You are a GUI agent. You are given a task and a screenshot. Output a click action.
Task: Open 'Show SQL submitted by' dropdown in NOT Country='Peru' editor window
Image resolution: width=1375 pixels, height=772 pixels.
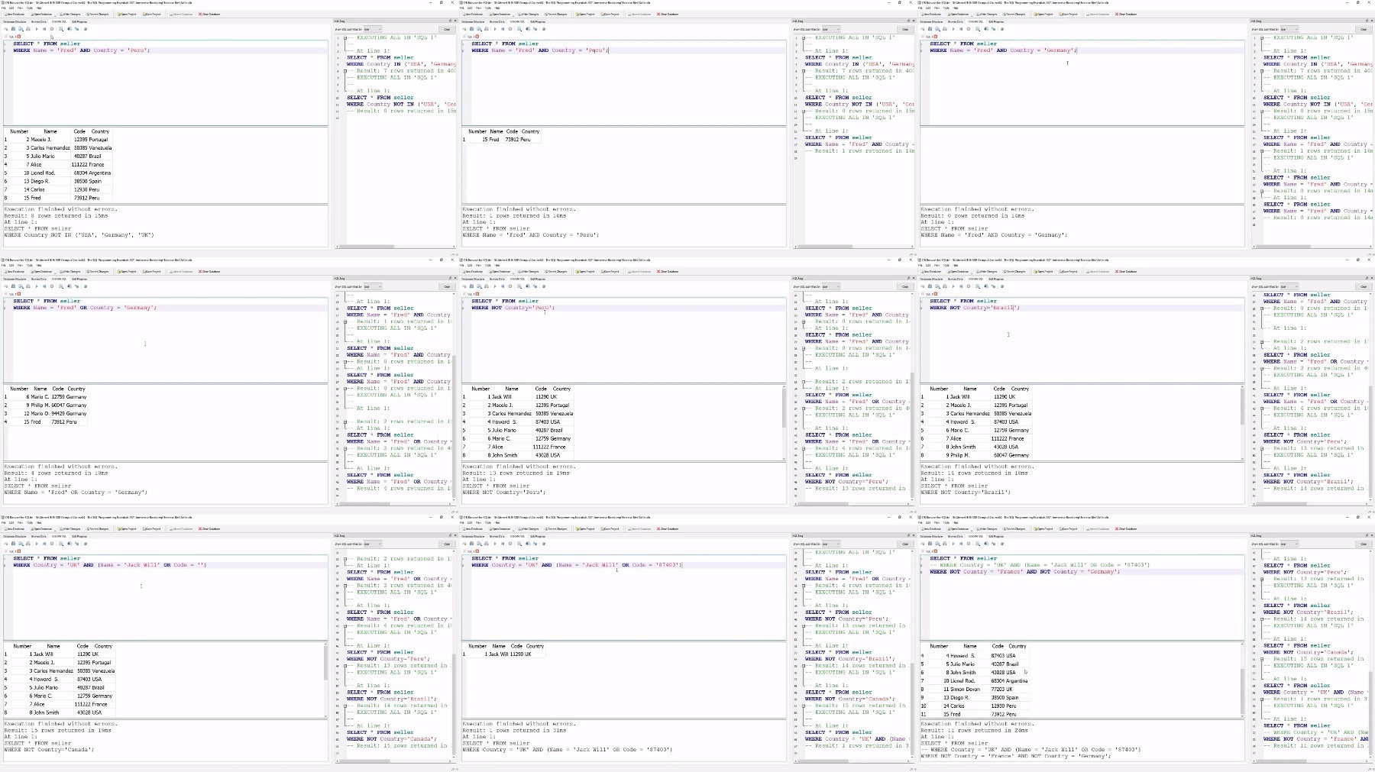[831, 286]
